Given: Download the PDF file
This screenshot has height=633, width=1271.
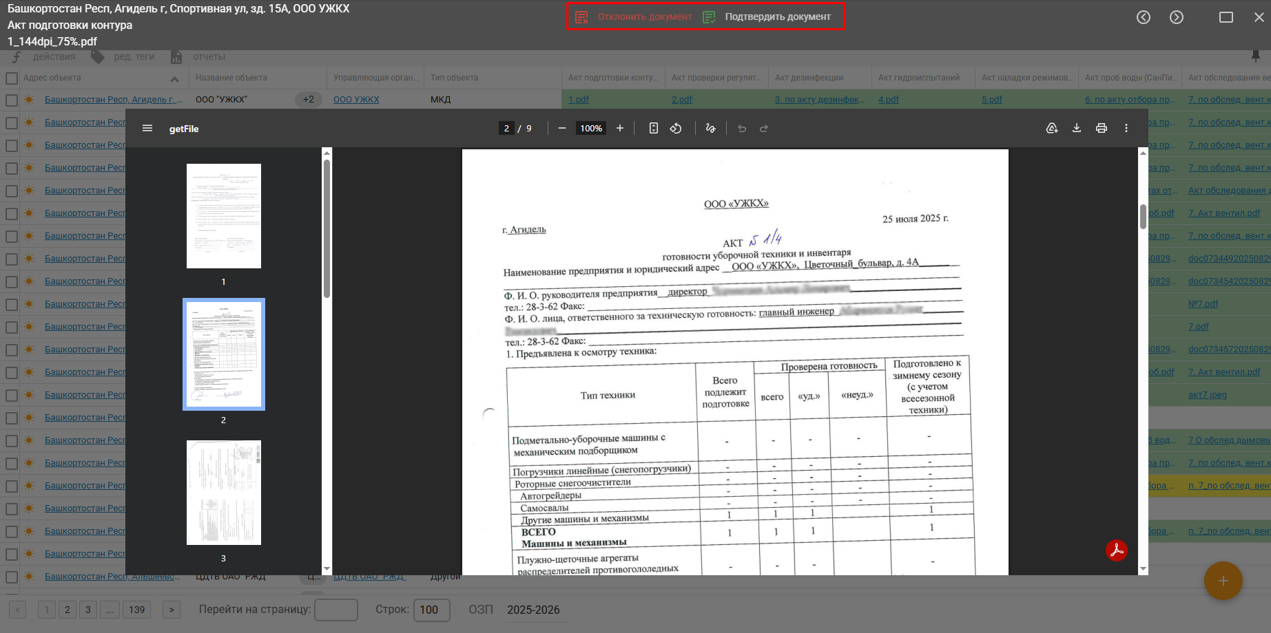Looking at the screenshot, I should pos(1076,128).
